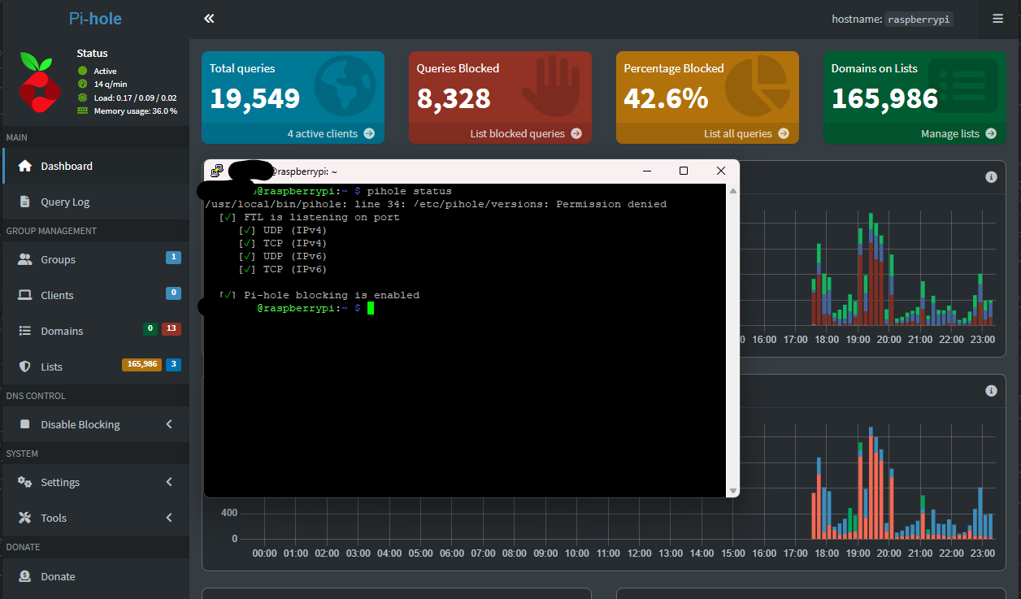Expand the Tools submenu chevron
This screenshot has height=599, width=1021.
click(169, 518)
